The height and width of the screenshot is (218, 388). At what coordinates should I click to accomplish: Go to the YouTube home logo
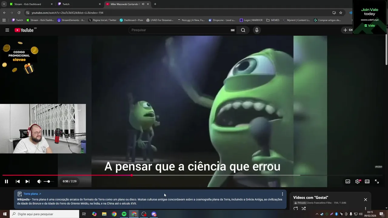24,30
